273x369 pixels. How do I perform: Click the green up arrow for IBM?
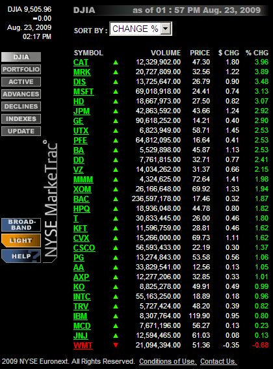116,316
